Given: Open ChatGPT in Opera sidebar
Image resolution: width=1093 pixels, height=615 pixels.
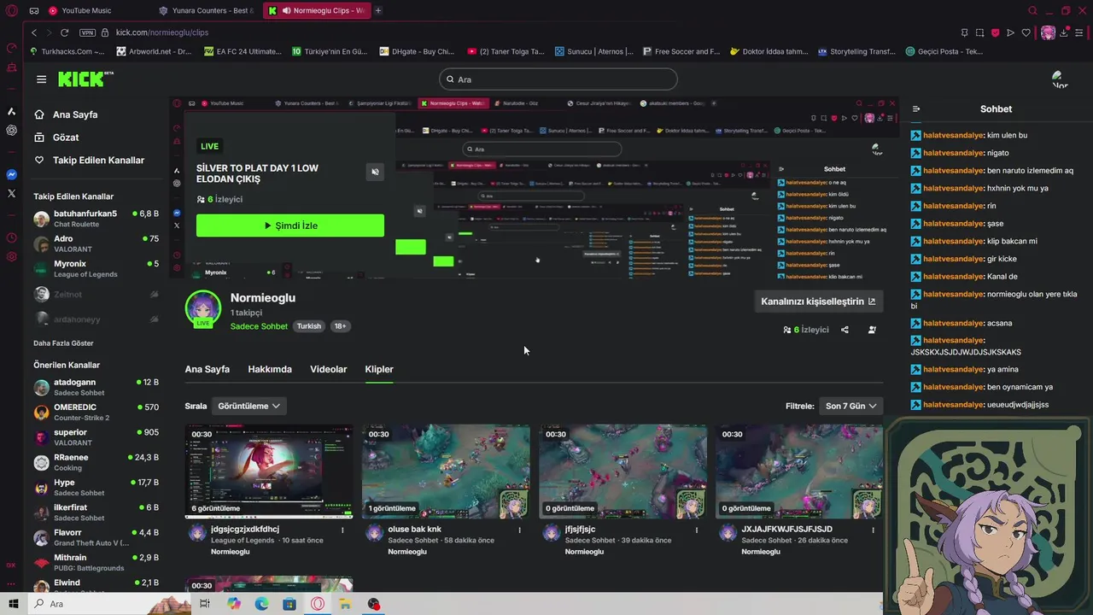Looking at the screenshot, I should (x=11, y=130).
